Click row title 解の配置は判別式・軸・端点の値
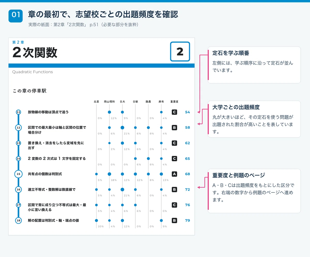The image size is (310, 257). (x=53, y=220)
